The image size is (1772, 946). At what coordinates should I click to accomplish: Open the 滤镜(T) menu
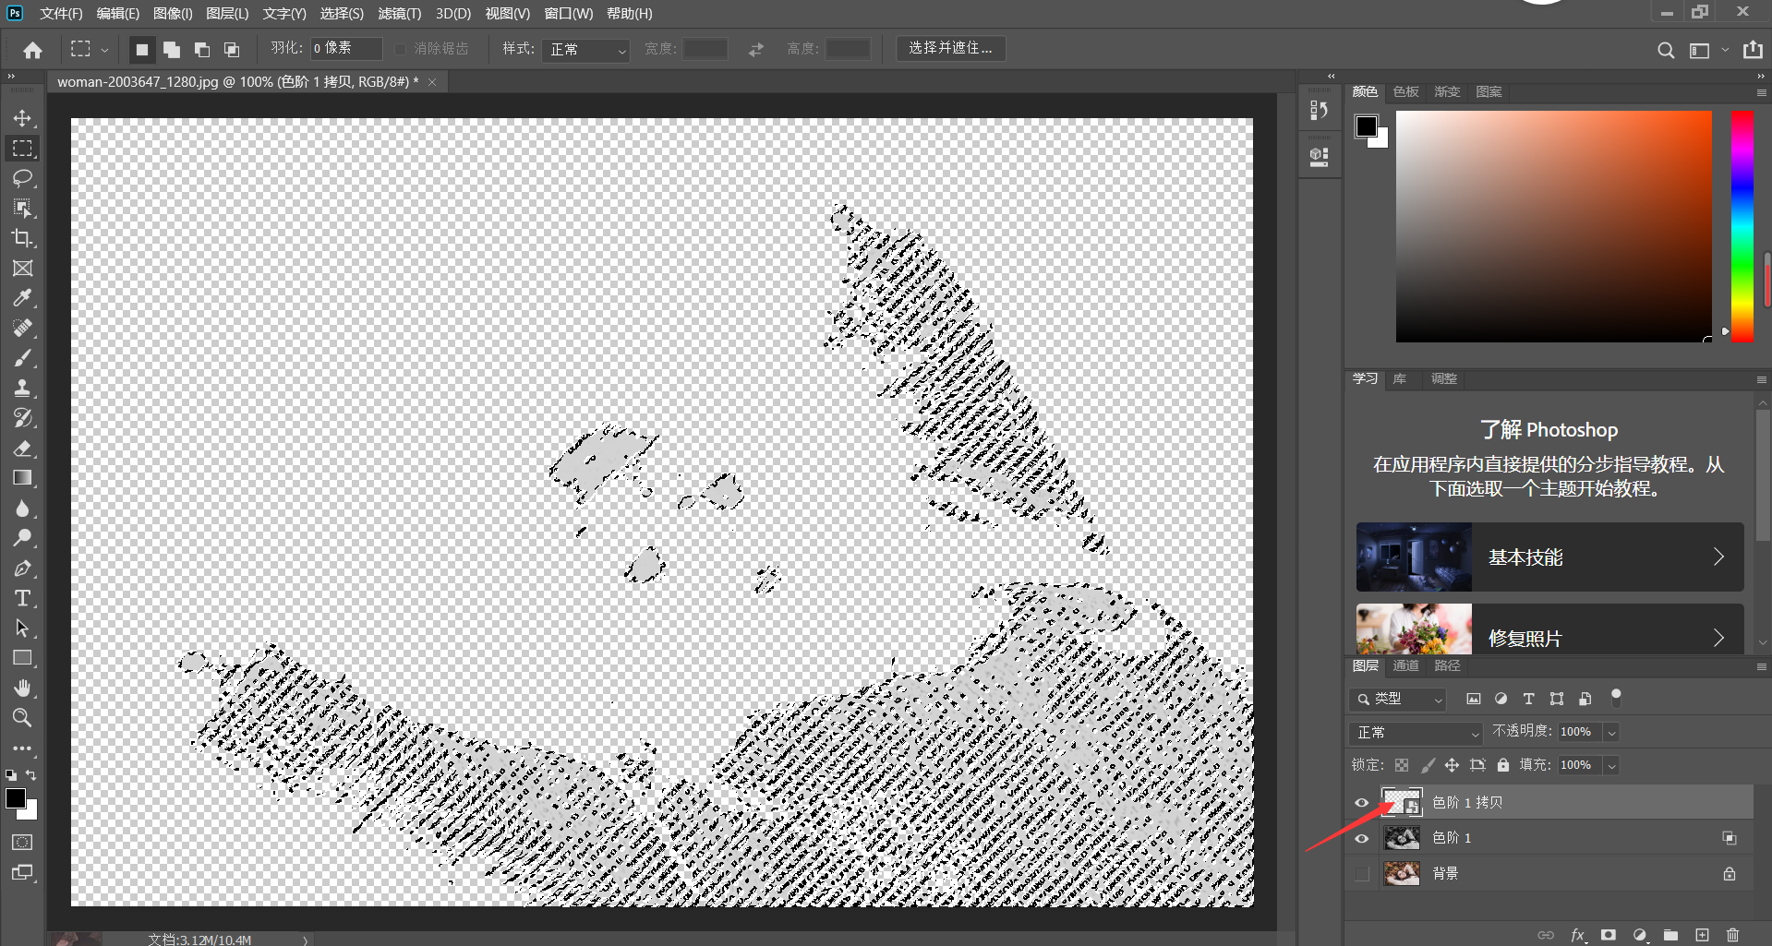(x=399, y=14)
